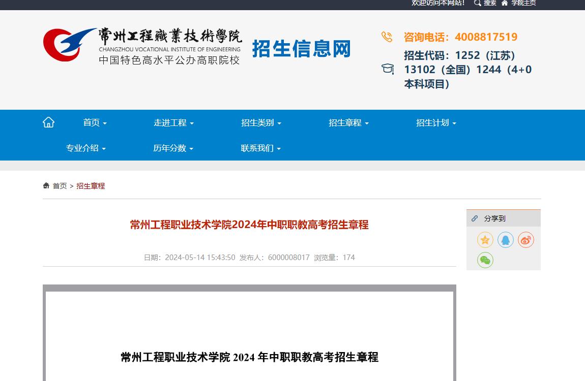
Task: Click the view count 浏览量: 174
Action: coord(334,258)
